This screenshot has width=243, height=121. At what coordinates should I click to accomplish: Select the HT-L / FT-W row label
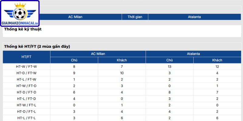26,80
